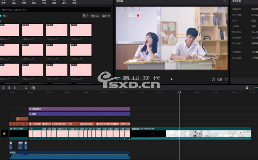Image resolution: width=258 pixels, height=160 pixels.
Task: Add a marker with shield icon
Action: tap(26, 88)
